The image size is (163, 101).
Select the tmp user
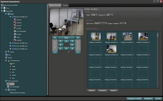(13, 78)
